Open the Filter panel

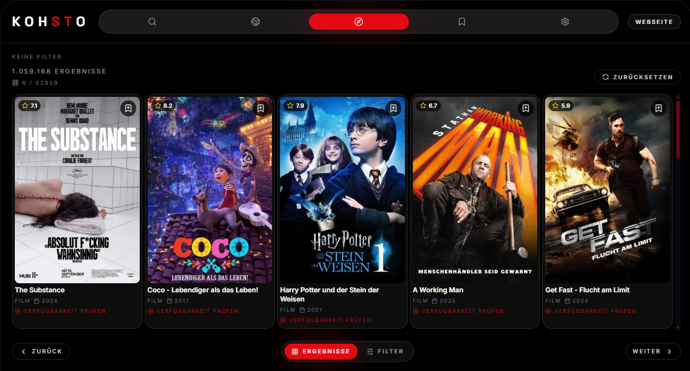(x=385, y=352)
